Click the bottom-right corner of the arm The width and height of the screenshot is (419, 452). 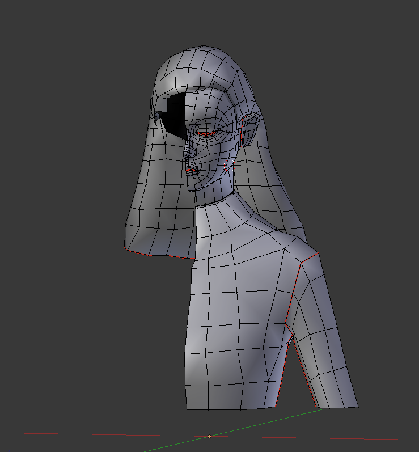pos(358,406)
